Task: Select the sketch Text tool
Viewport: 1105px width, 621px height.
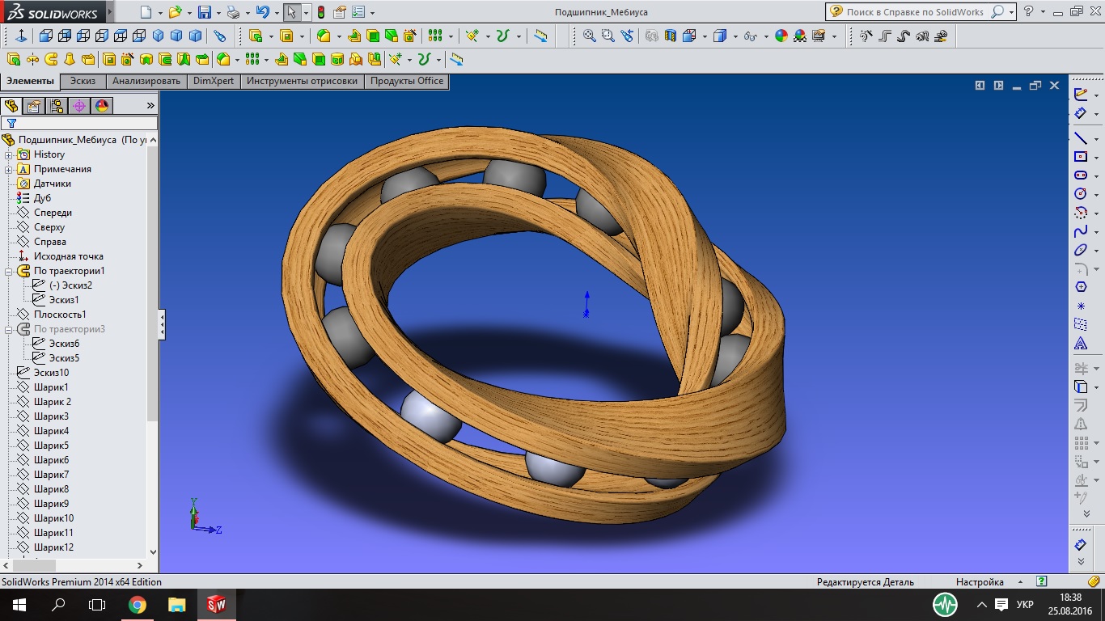Action: (1081, 344)
